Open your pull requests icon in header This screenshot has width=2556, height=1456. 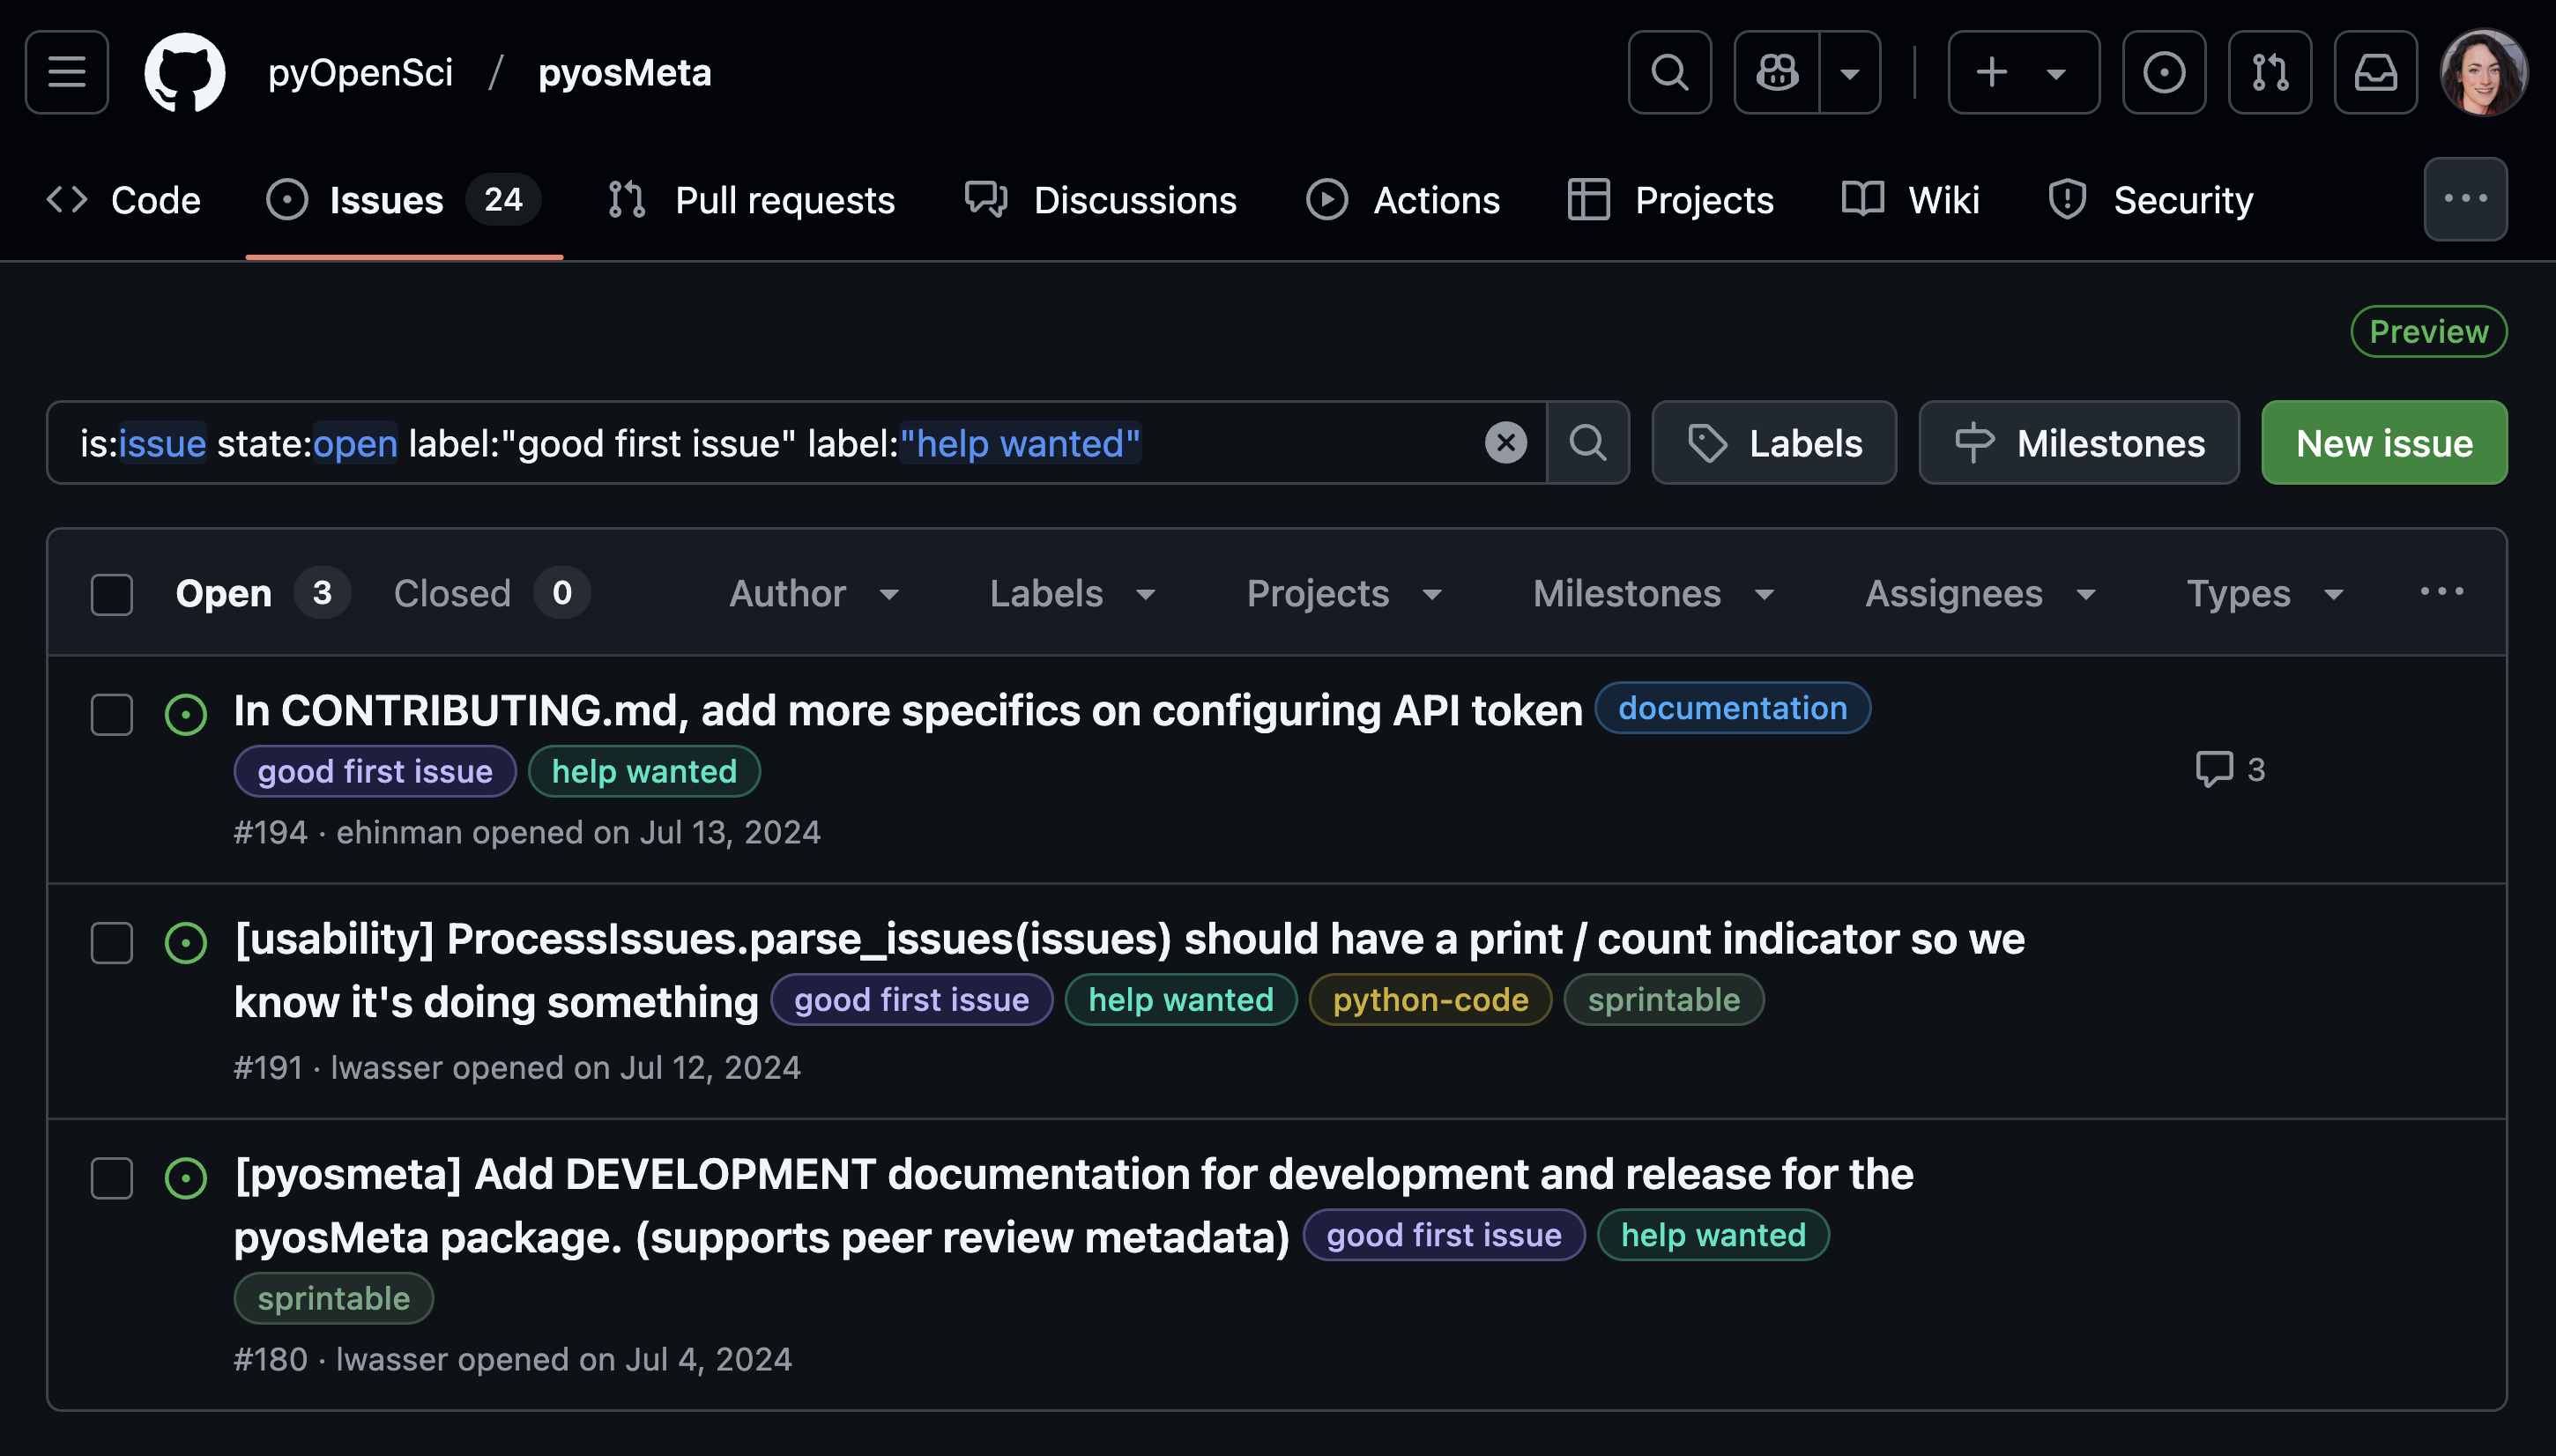point(2270,72)
